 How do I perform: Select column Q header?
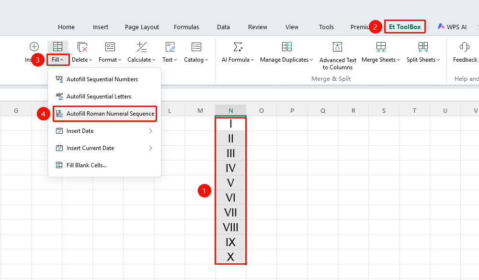click(323, 110)
